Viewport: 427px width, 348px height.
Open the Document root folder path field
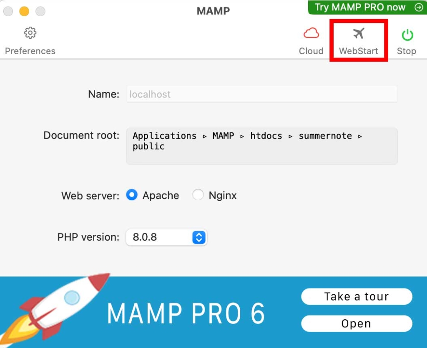(261, 146)
